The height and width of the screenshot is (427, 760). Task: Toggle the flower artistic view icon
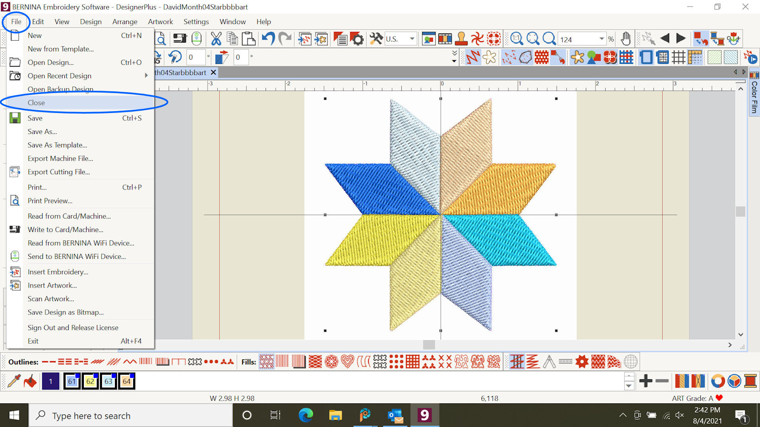pyautogui.click(x=489, y=57)
